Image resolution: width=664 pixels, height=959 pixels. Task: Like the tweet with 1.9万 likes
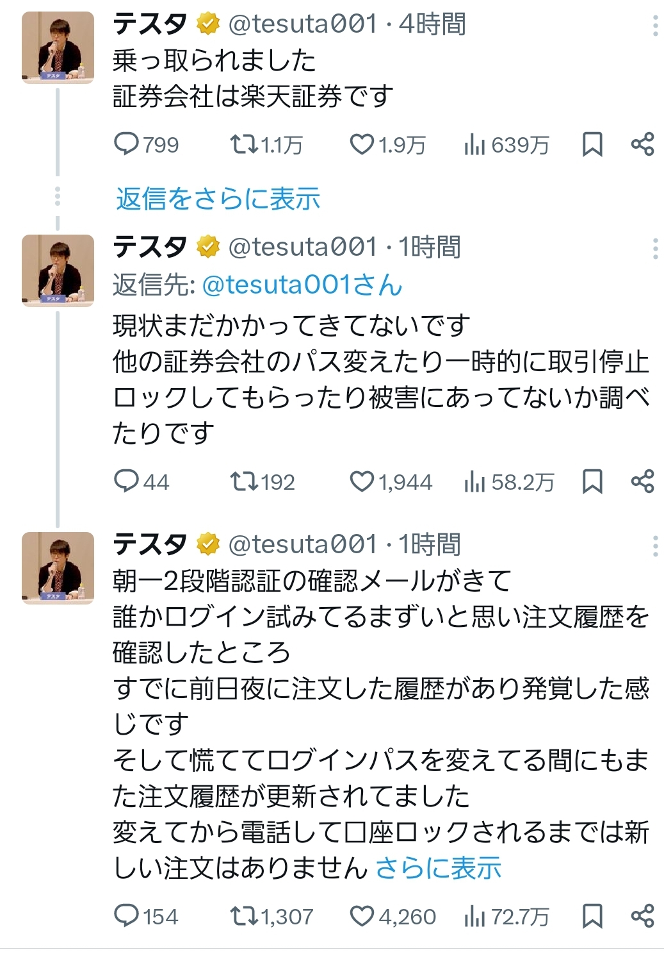click(x=362, y=144)
